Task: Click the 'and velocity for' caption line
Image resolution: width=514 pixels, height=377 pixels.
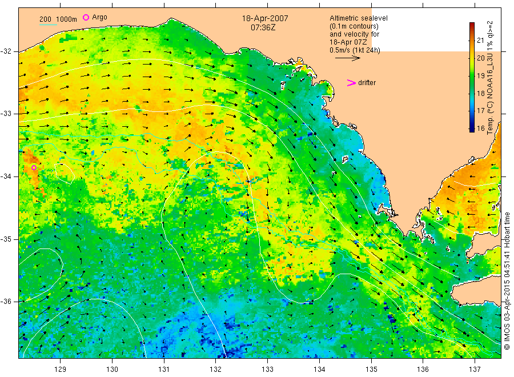Action: (354, 34)
